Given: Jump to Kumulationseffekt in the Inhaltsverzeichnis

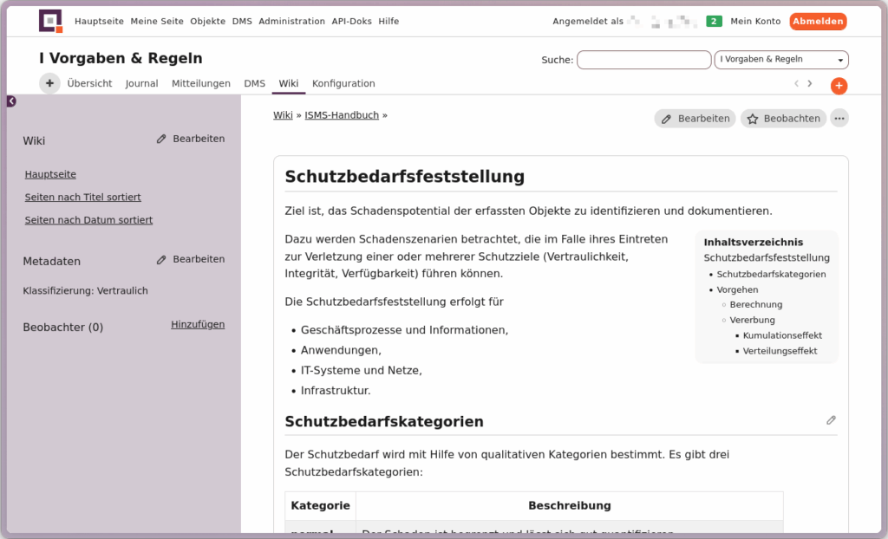Looking at the screenshot, I should (x=782, y=335).
